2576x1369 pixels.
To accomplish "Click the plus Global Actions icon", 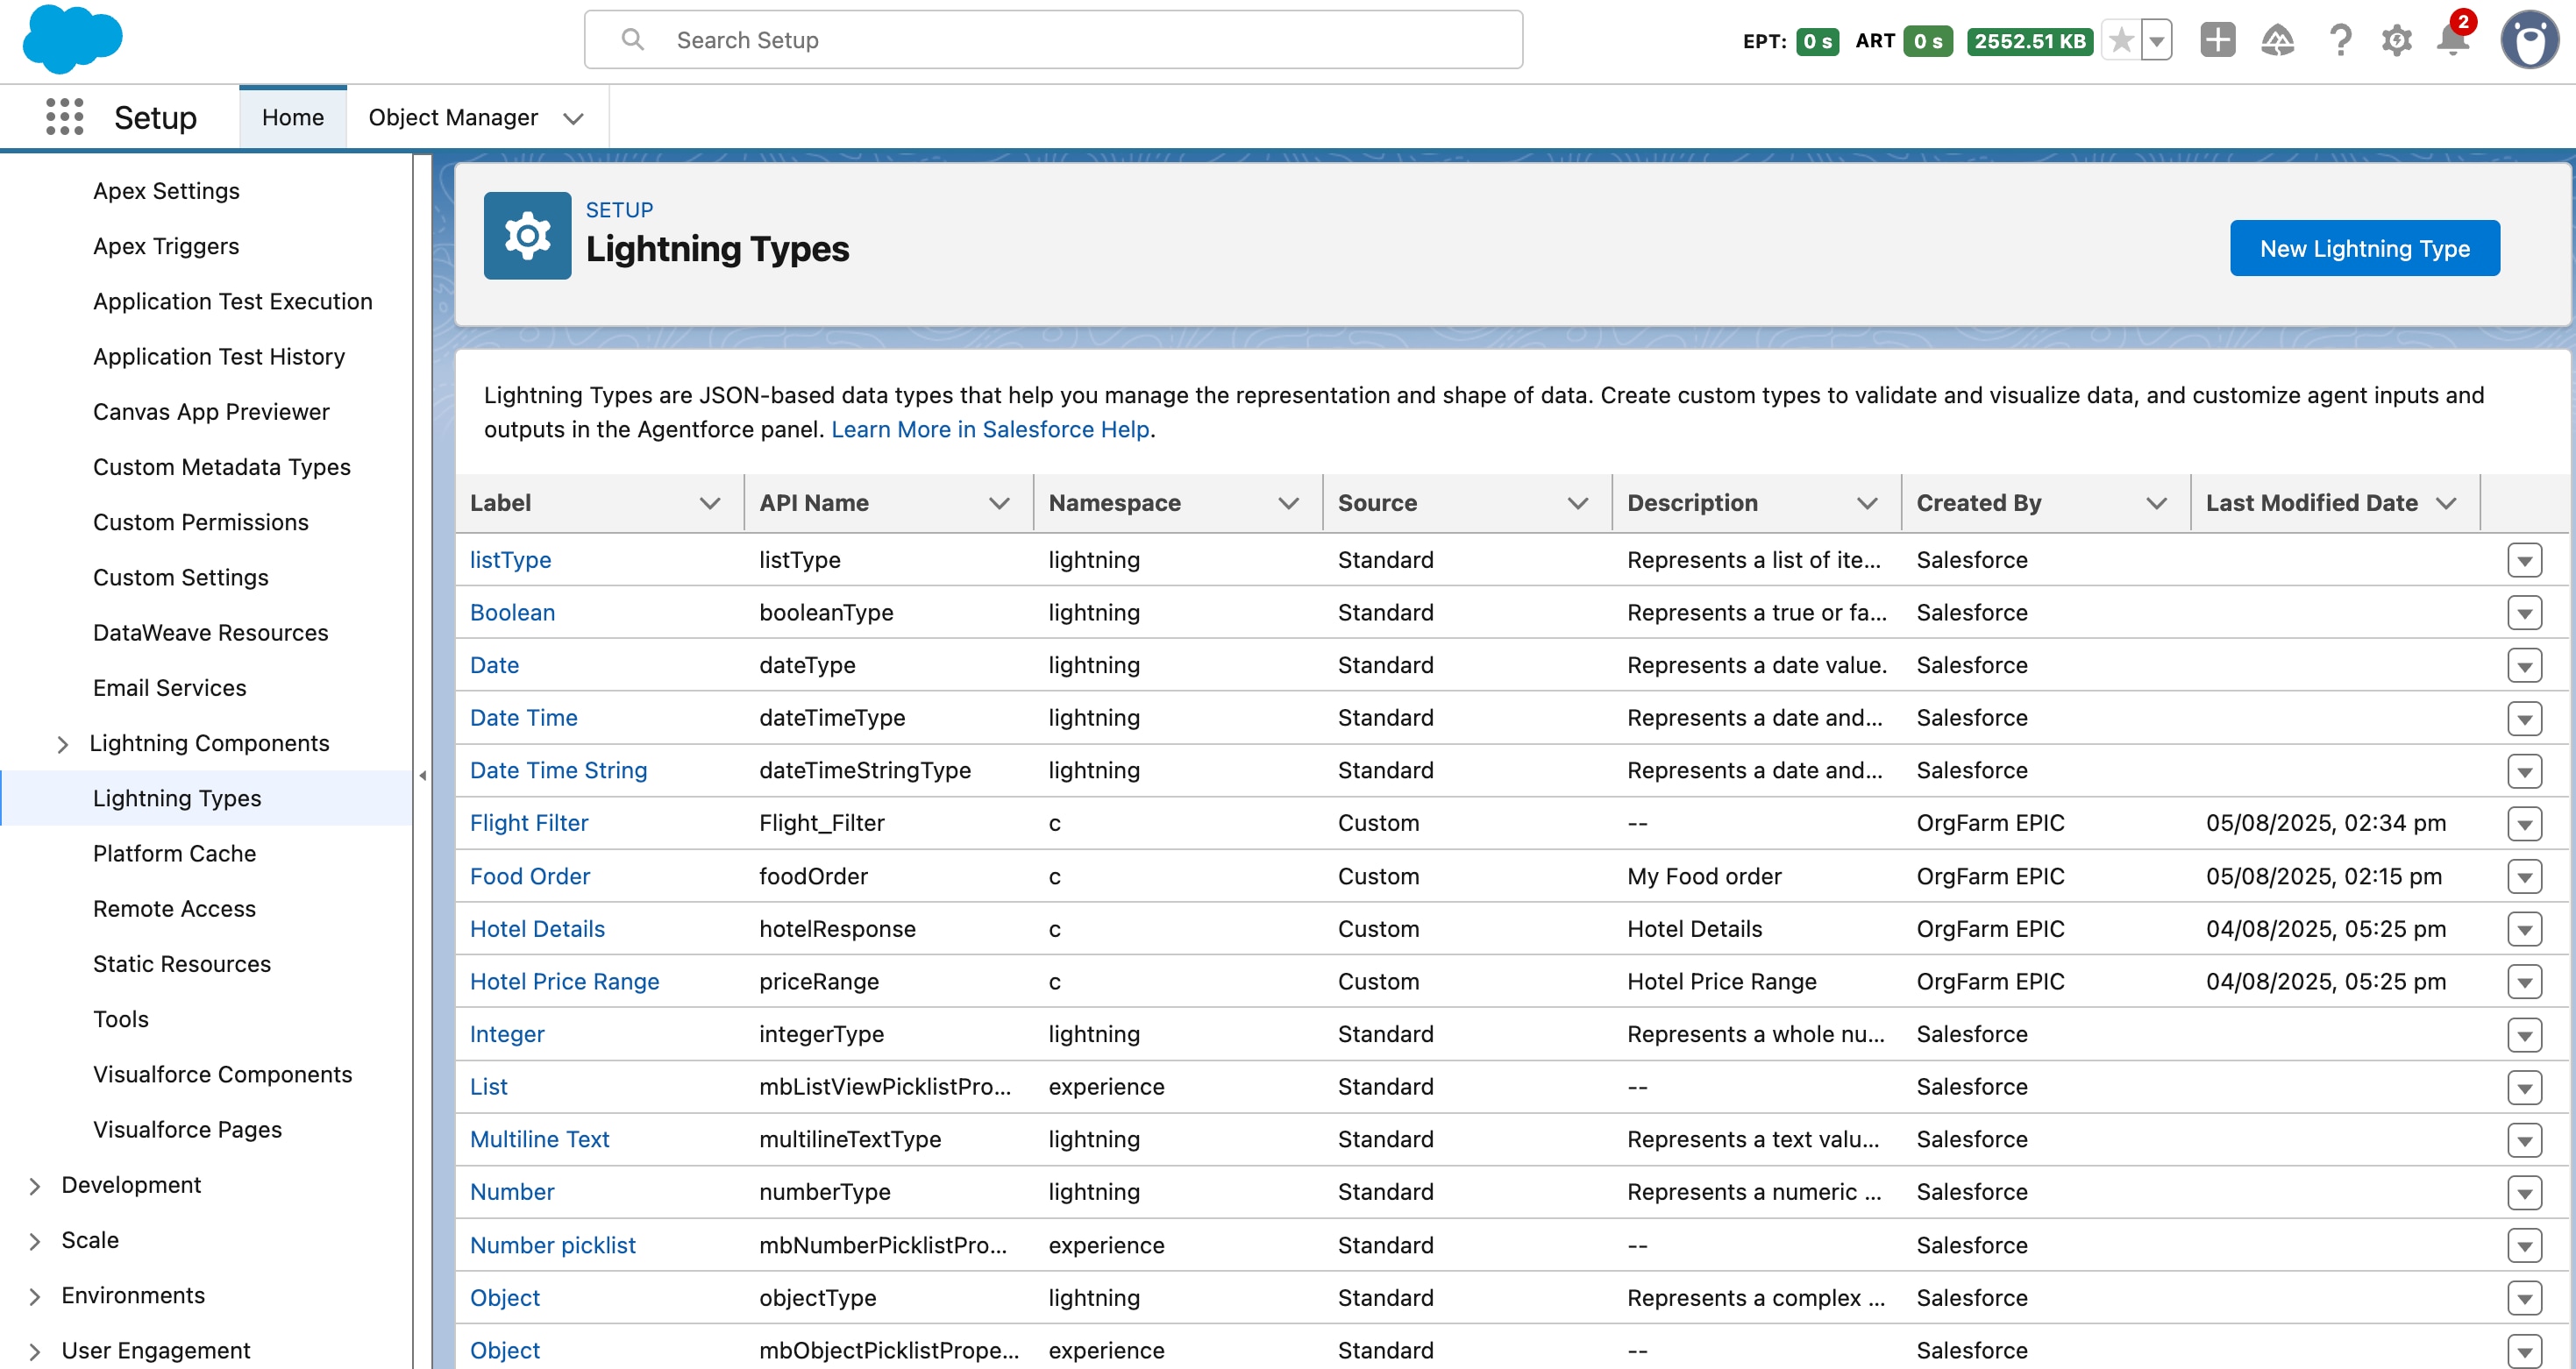I will point(2217,40).
